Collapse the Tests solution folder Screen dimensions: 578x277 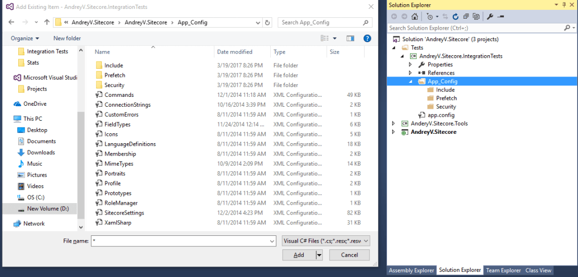pos(394,48)
